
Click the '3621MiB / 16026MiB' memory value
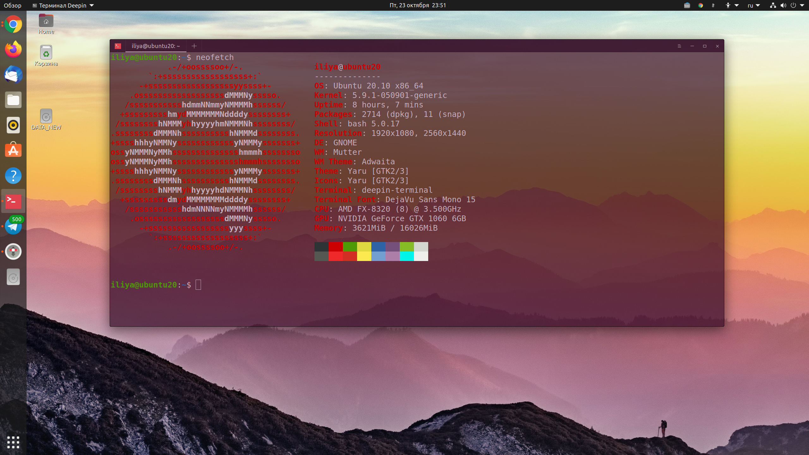(395, 228)
